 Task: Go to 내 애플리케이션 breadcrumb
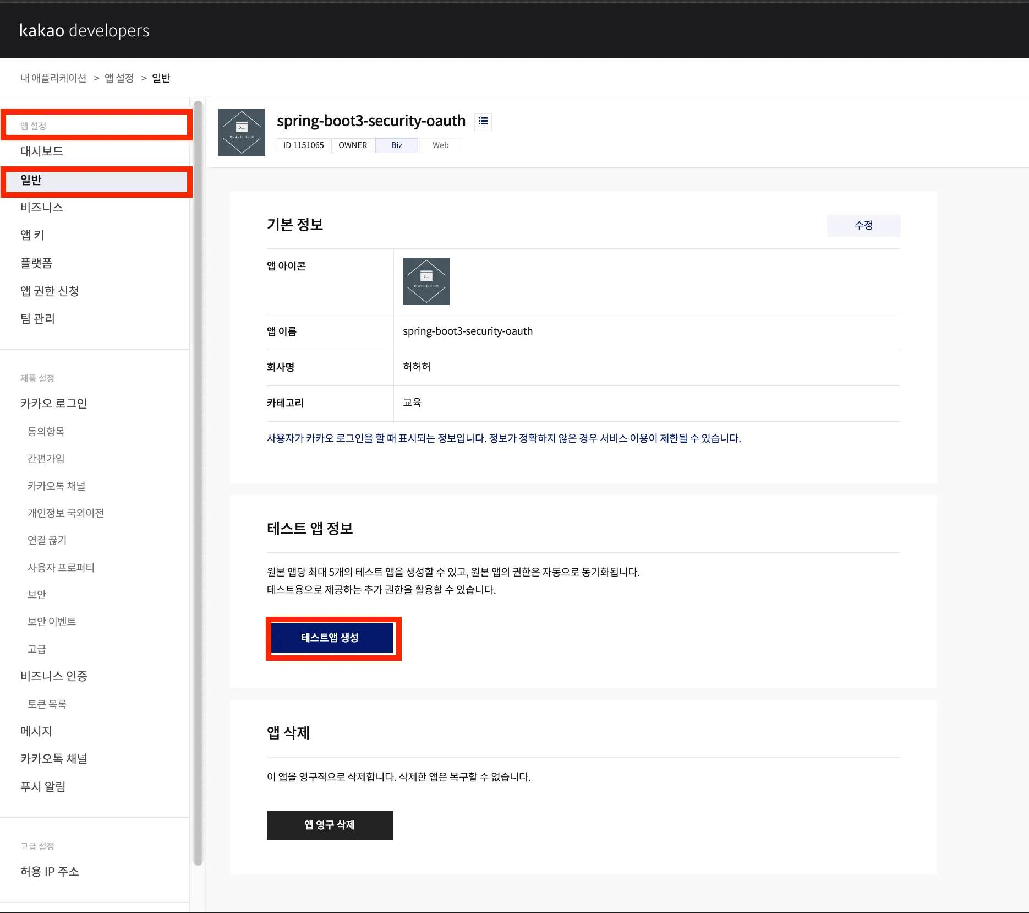53,78
